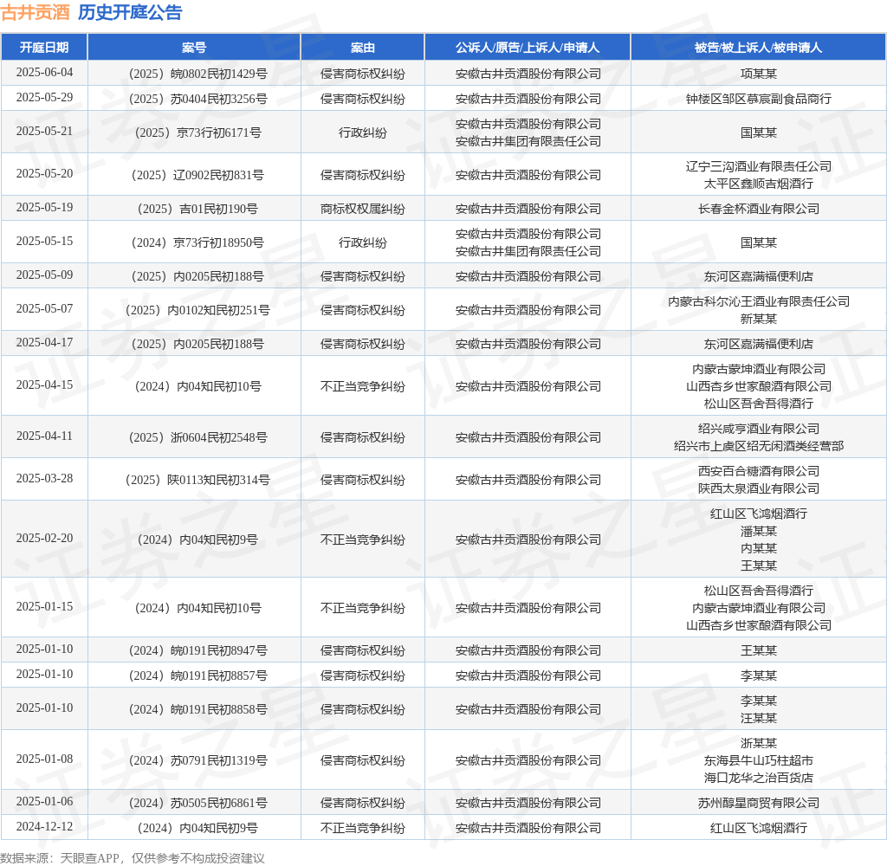887x866 pixels.
Task: Select the 案号 column header
Action: click(194, 48)
